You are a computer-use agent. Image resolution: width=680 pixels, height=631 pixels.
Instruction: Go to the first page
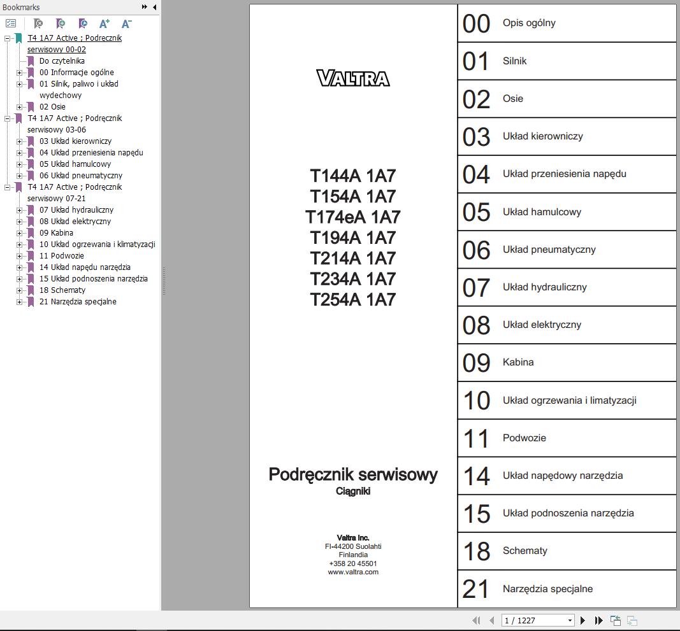pos(476,621)
